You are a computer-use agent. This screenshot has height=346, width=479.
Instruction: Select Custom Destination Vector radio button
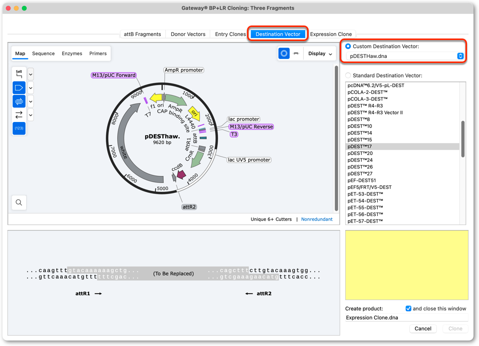[348, 46]
